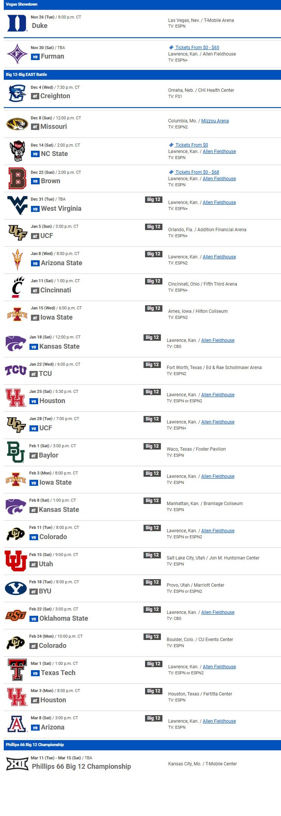Click the Baylor logo
The image size is (281, 816).
(16, 452)
